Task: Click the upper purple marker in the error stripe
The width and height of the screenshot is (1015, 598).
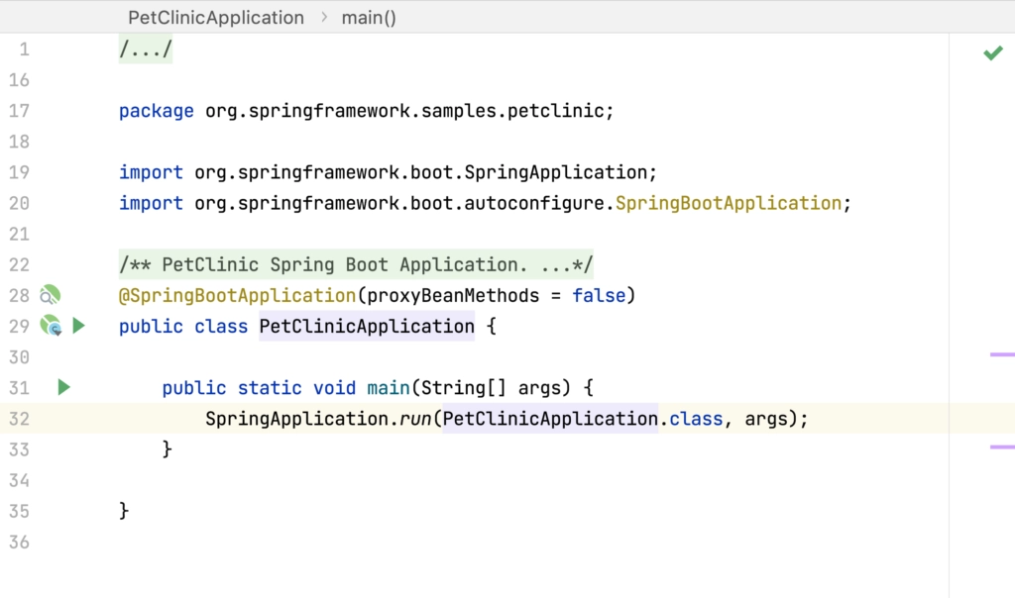Action: tap(1002, 354)
